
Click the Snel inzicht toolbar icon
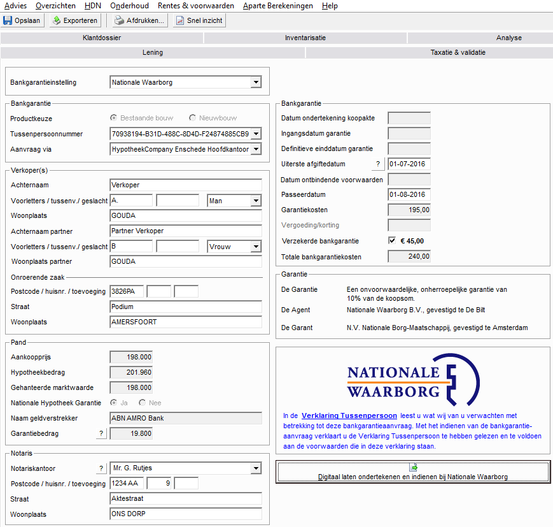179,20
